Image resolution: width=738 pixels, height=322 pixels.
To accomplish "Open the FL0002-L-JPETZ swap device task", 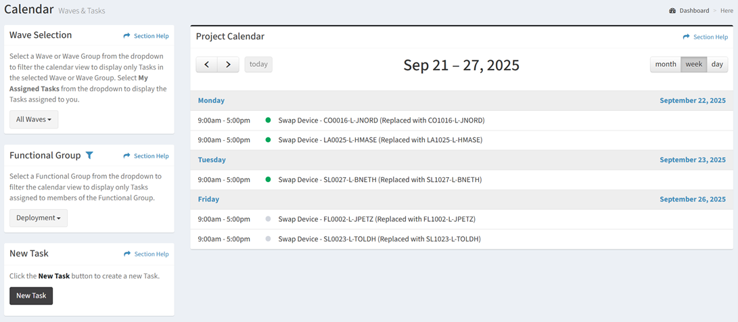I will pyautogui.click(x=377, y=219).
